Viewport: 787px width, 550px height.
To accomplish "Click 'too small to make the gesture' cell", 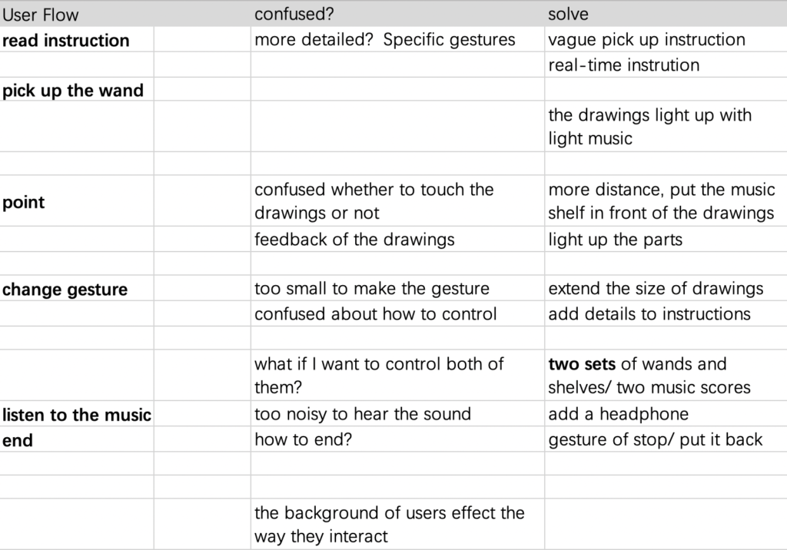I will click(397, 289).
